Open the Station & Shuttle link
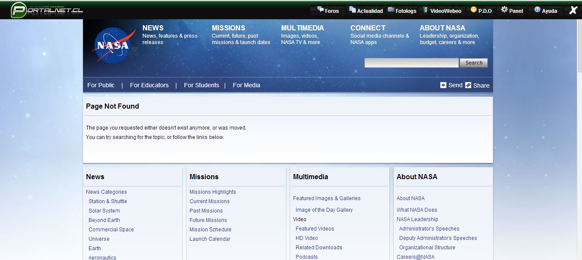This screenshot has width=582, height=260. pos(108,201)
